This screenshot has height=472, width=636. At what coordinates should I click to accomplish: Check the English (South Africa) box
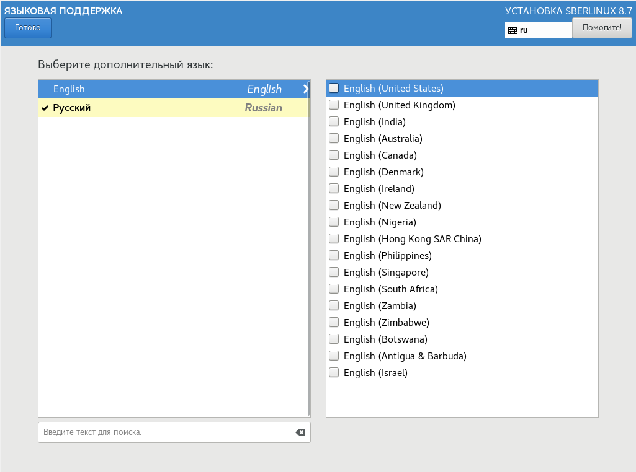[334, 289]
